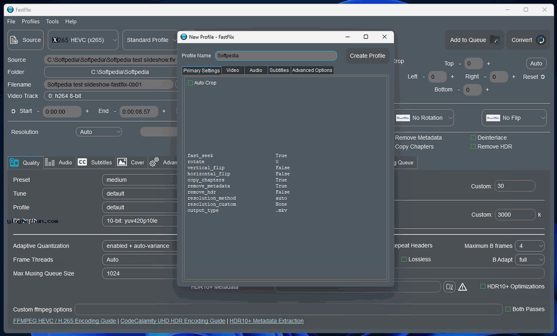Decrease Left crop with minus button
The image size is (557, 336).
(x=424, y=77)
